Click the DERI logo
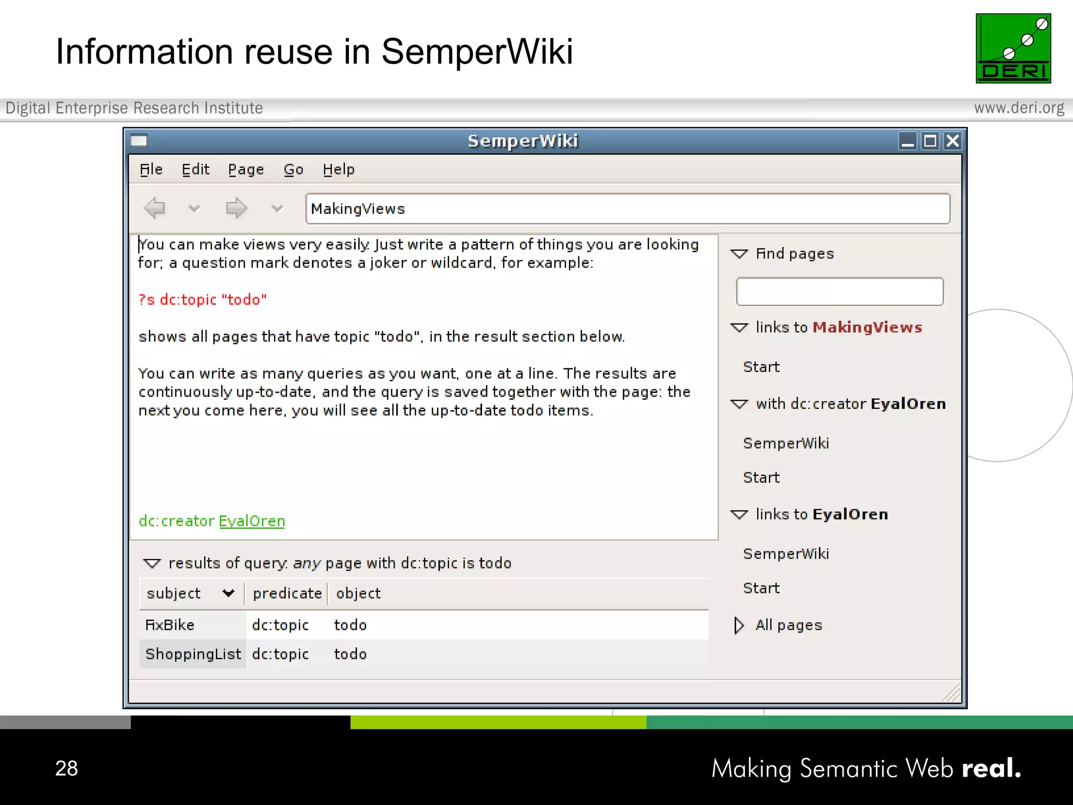The width and height of the screenshot is (1073, 805). click(x=1013, y=48)
